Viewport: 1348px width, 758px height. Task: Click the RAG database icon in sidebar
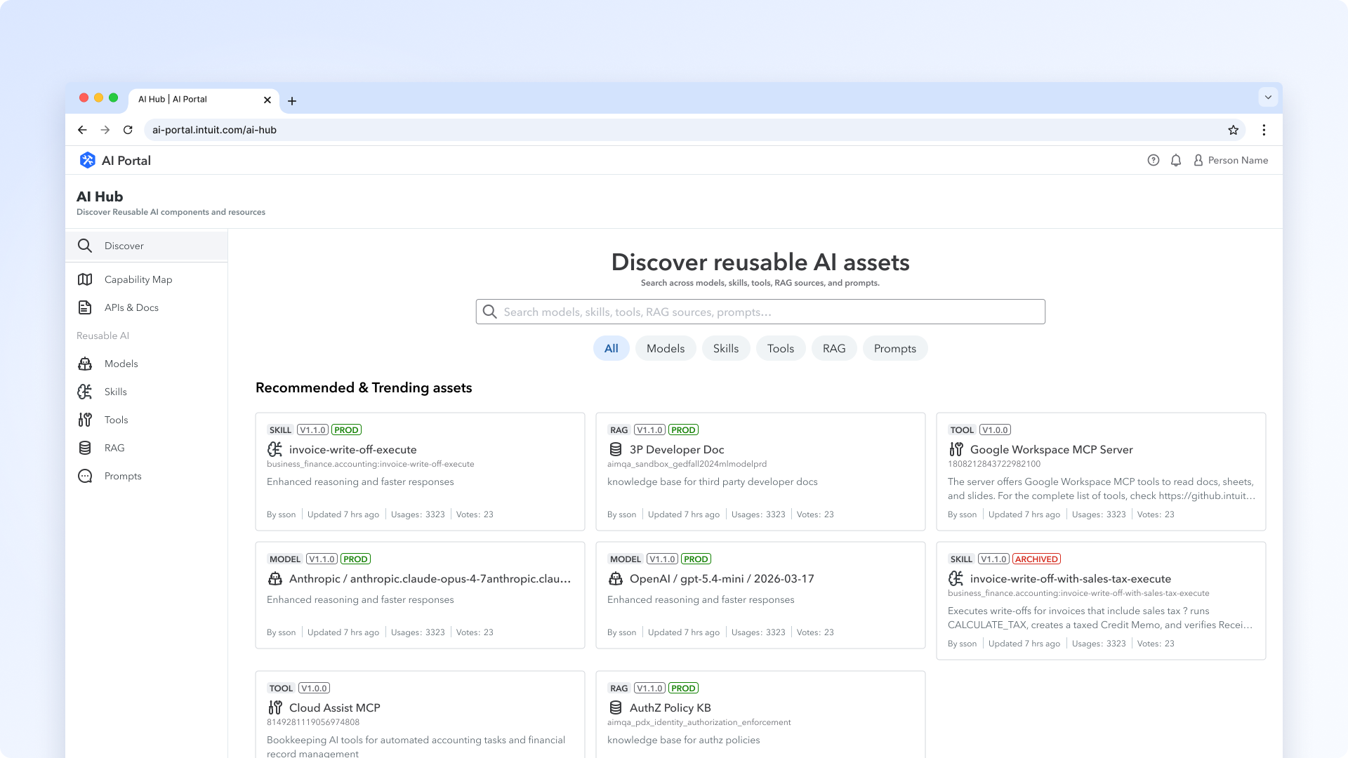85,448
